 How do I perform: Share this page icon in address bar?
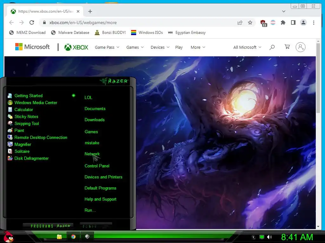click(x=240, y=22)
